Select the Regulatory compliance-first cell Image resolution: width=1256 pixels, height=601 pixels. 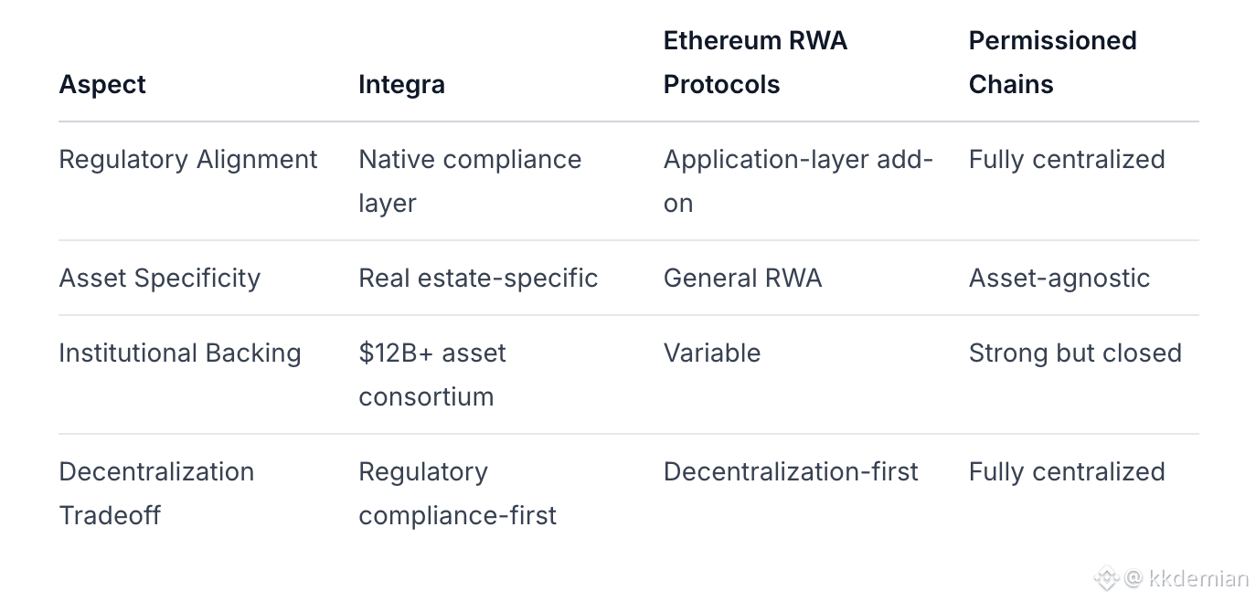(x=457, y=493)
